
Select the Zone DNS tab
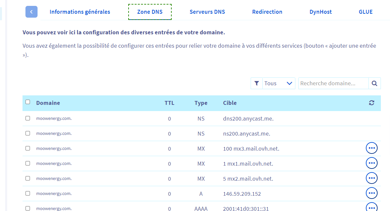pos(150,12)
